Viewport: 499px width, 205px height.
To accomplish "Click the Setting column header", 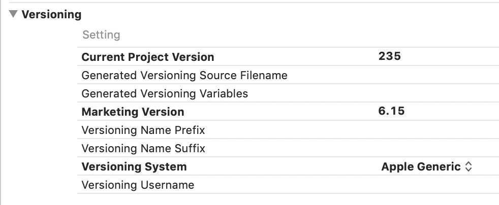I will click(101, 35).
